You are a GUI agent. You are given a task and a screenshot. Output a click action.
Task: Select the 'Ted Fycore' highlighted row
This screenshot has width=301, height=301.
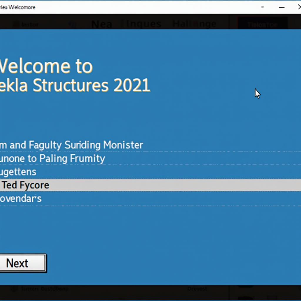(x=150, y=185)
